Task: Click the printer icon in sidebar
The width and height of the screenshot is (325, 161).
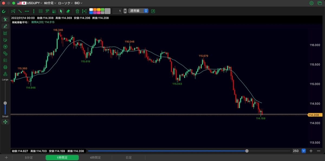Action: (x=5, y=67)
